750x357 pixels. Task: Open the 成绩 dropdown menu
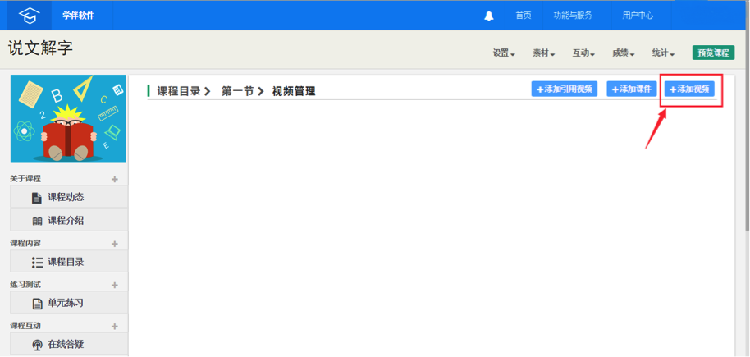pyautogui.click(x=623, y=53)
